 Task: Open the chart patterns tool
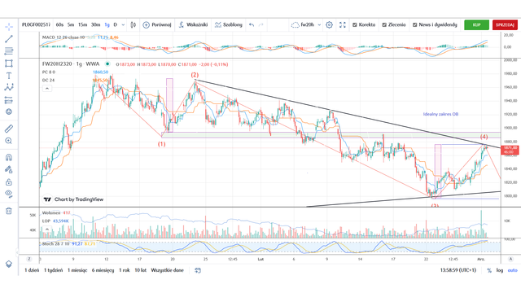coord(9,87)
